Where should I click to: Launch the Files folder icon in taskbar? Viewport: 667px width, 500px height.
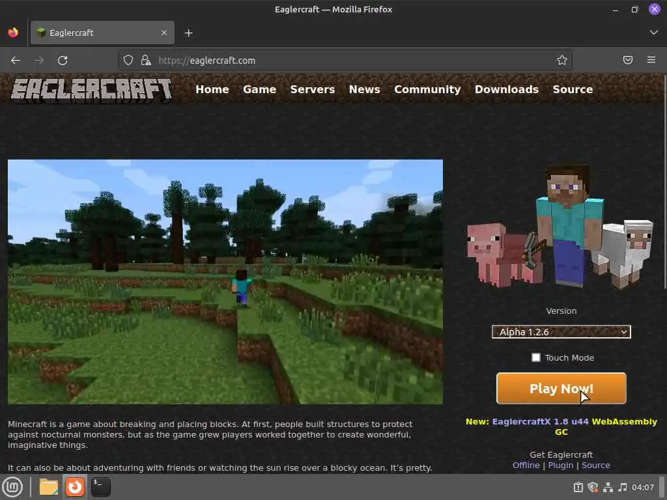(x=48, y=487)
